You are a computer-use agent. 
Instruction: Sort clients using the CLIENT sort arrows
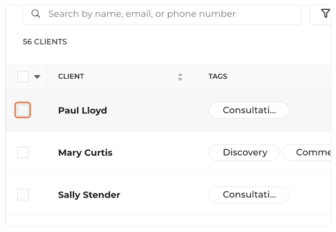point(180,77)
